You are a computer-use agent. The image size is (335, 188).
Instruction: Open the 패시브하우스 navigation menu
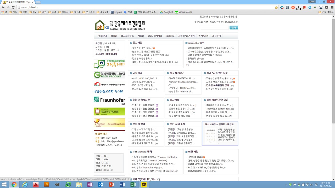point(127,36)
